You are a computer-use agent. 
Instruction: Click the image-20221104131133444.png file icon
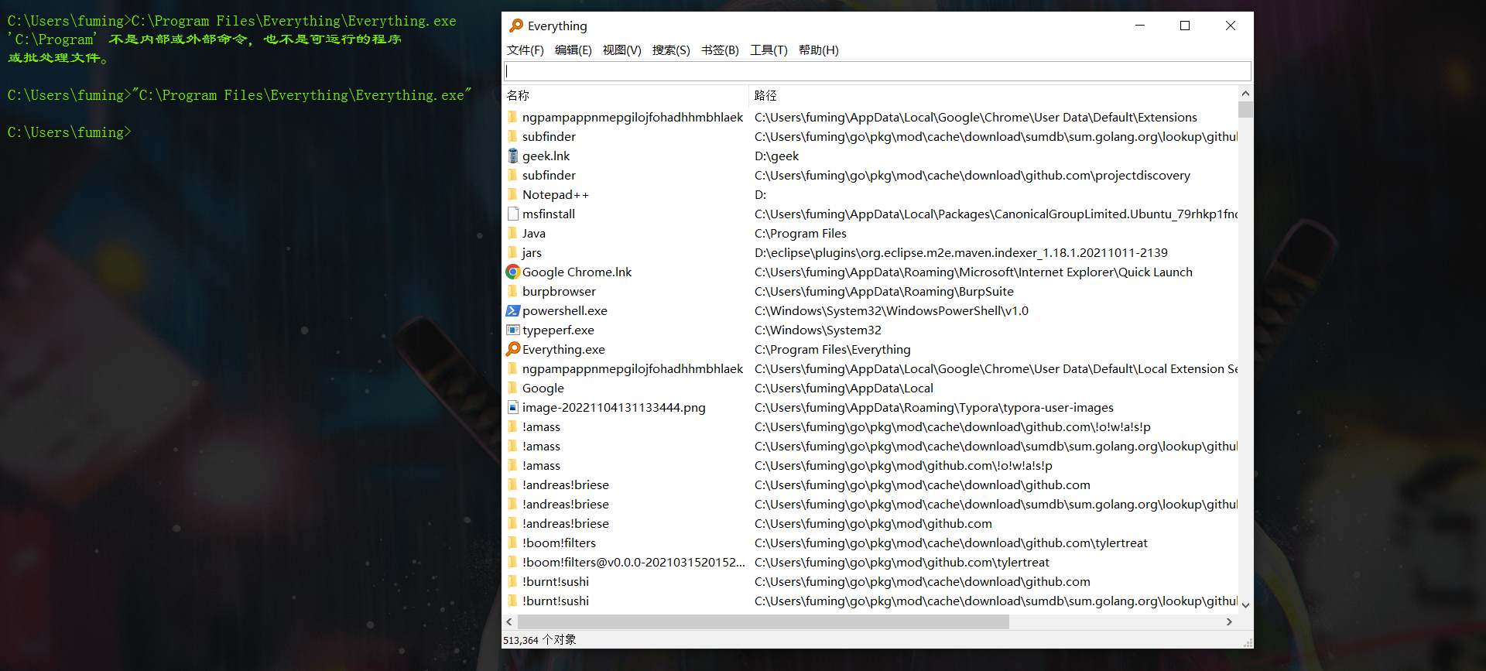512,407
